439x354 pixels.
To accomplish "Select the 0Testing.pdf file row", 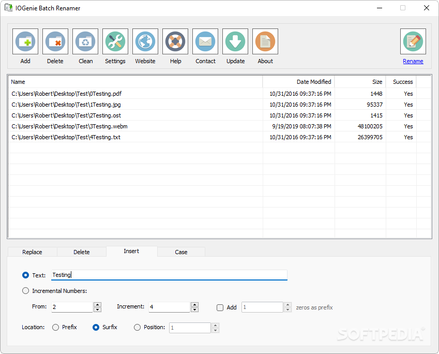I will [219, 94].
